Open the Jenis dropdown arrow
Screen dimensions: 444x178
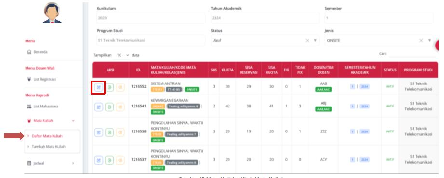[x=429, y=41]
